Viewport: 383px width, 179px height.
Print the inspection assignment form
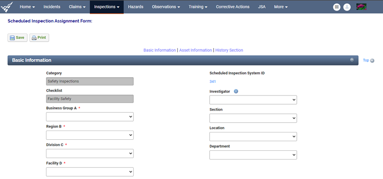click(x=39, y=38)
